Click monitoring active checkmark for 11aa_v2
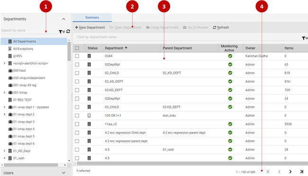 [230, 124]
